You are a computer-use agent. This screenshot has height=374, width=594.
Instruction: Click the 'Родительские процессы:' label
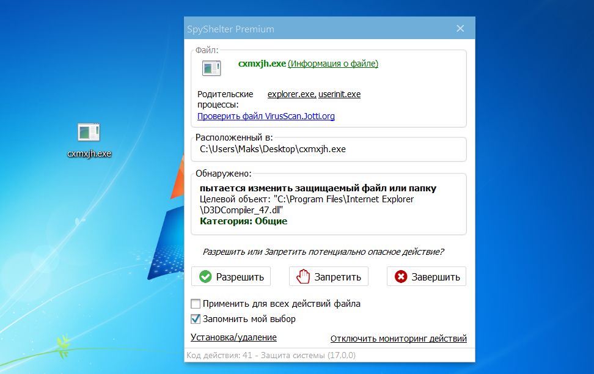225,99
